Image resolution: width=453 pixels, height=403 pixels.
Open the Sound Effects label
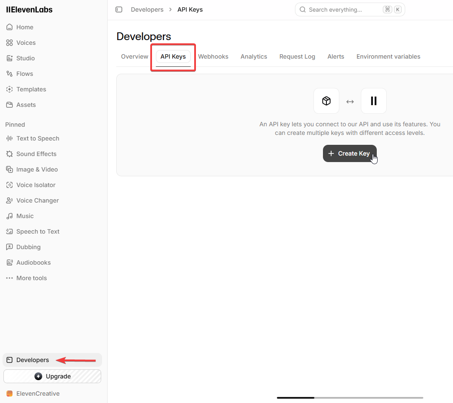tap(37, 154)
